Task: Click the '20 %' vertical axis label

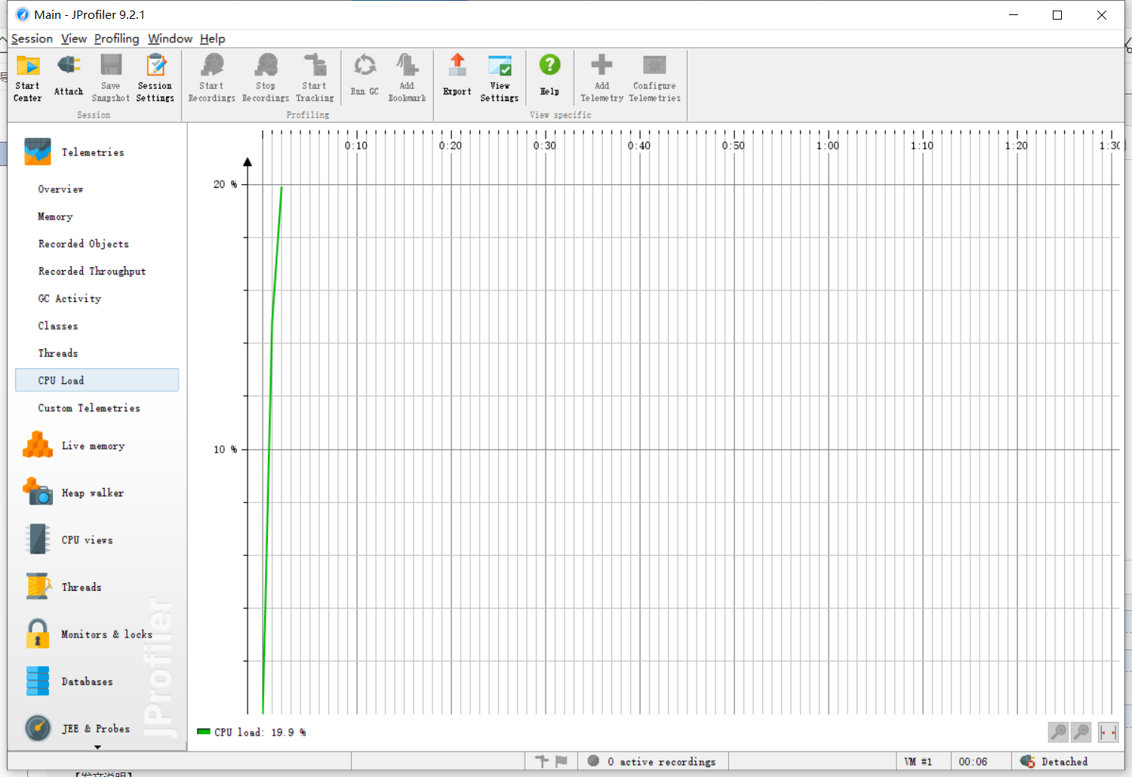Action: [225, 184]
